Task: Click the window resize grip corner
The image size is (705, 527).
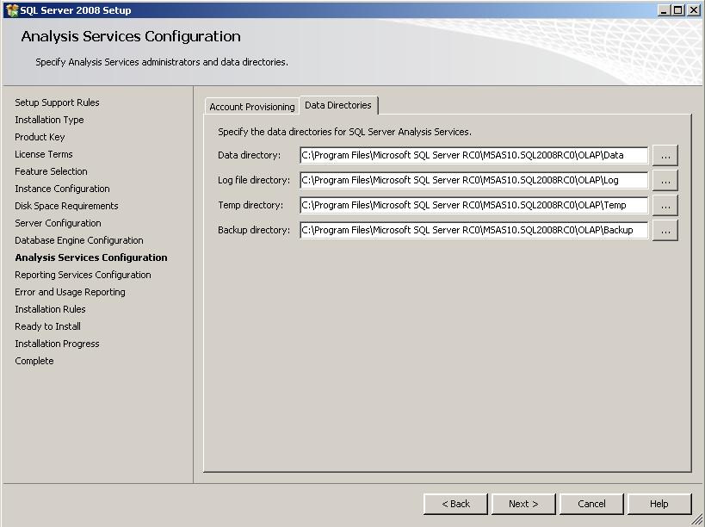Action: point(697,520)
